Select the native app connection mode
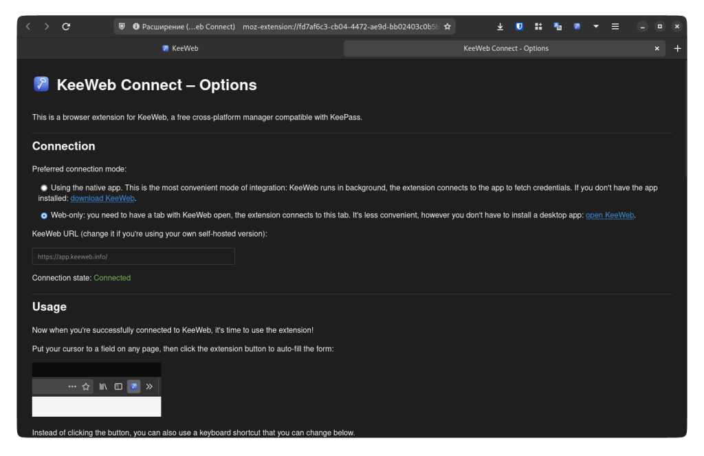Screen dimensions: 704x456 coord(44,188)
